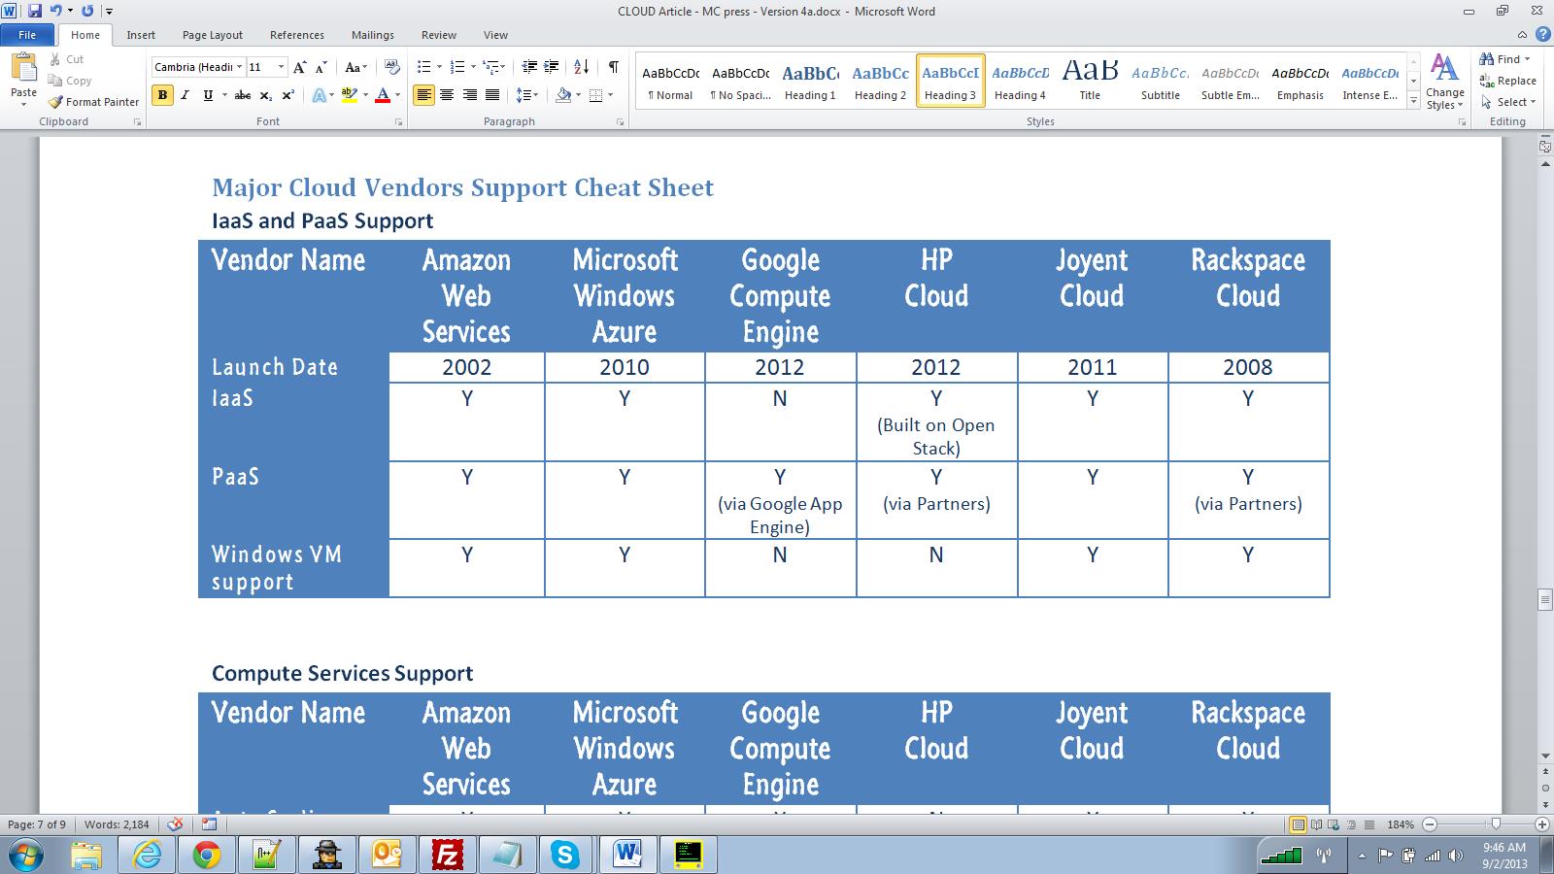Click the Font Color red swatch

click(383, 95)
